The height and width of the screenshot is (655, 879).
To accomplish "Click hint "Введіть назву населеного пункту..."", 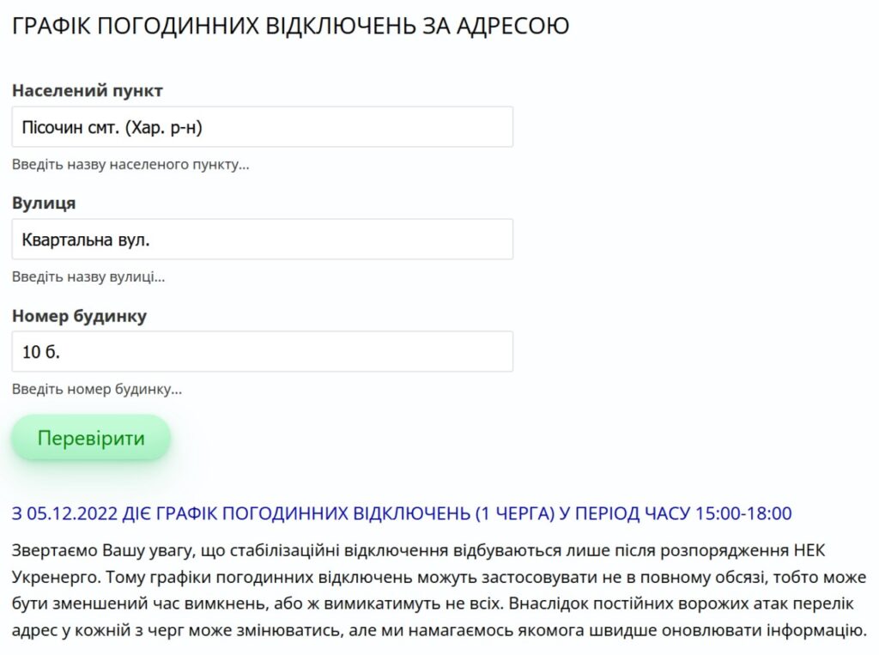I will pos(130,164).
